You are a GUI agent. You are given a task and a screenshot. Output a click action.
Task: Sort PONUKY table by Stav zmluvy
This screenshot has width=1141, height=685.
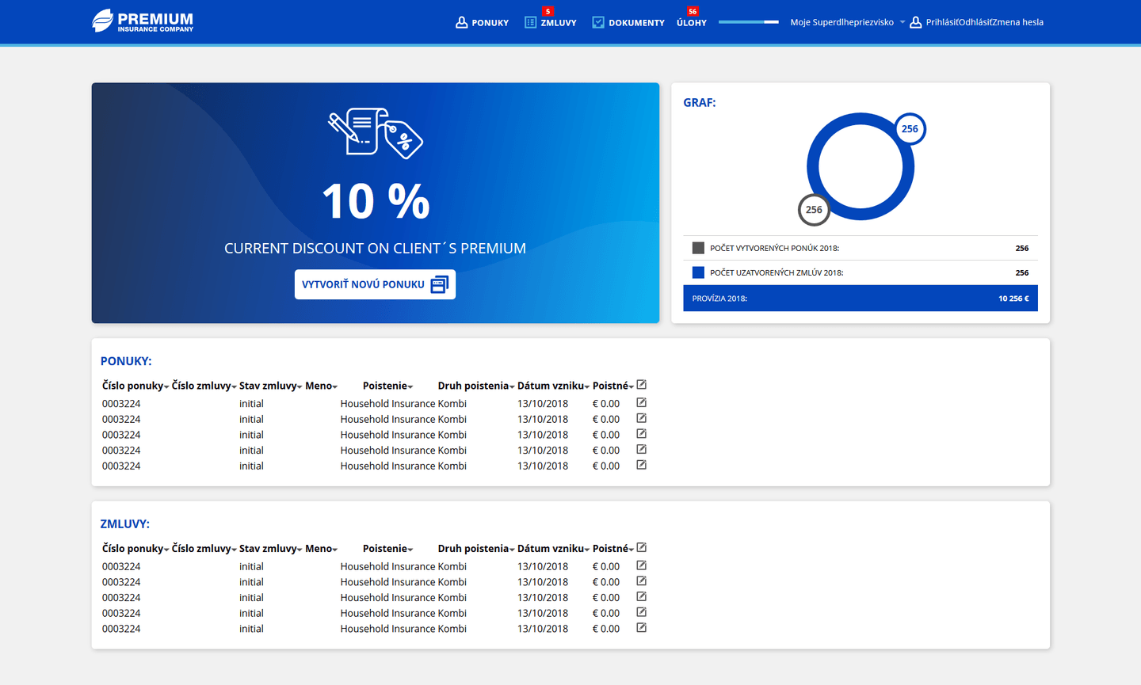pos(271,386)
